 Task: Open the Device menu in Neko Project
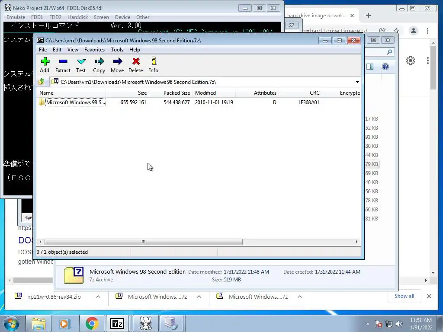(x=122, y=17)
